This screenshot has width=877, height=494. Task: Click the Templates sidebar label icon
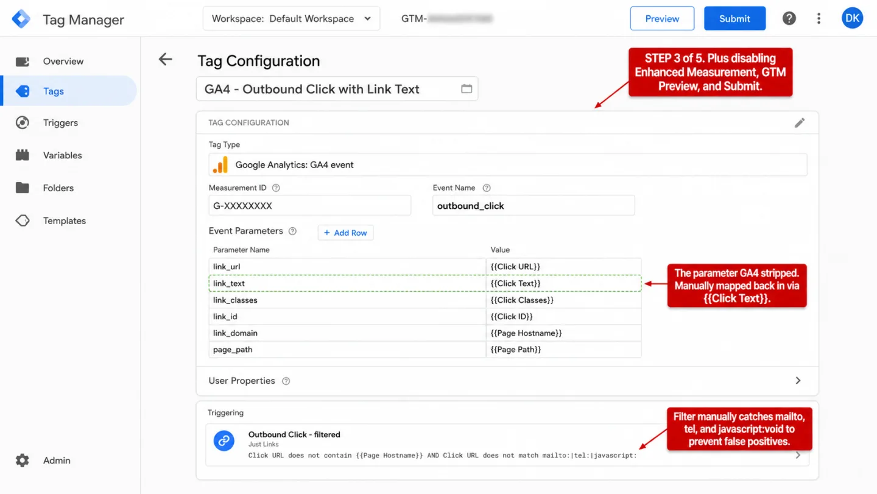pos(23,221)
